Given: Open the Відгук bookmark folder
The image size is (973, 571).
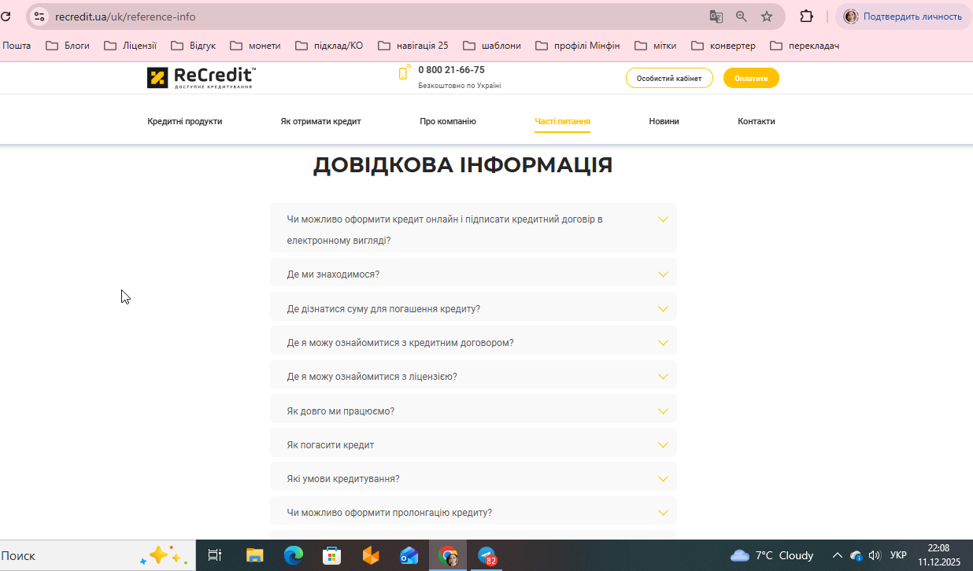Looking at the screenshot, I should [193, 46].
